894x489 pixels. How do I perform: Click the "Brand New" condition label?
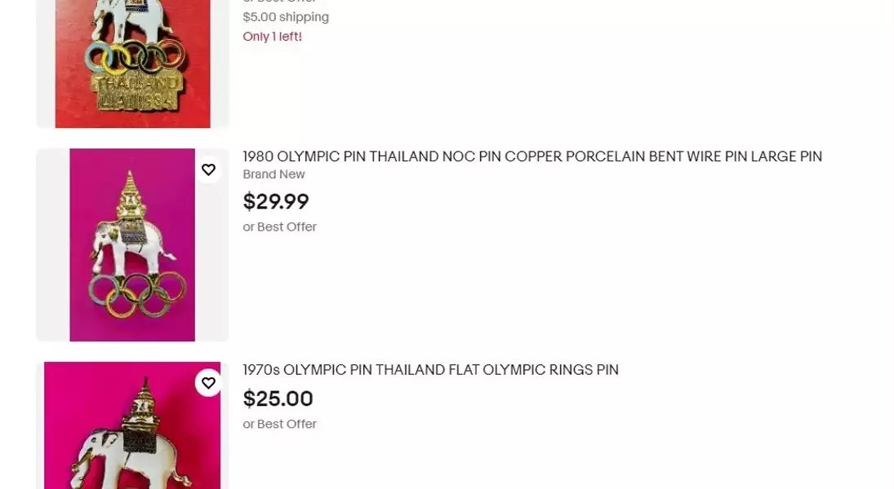pyautogui.click(x=274, y=174)
